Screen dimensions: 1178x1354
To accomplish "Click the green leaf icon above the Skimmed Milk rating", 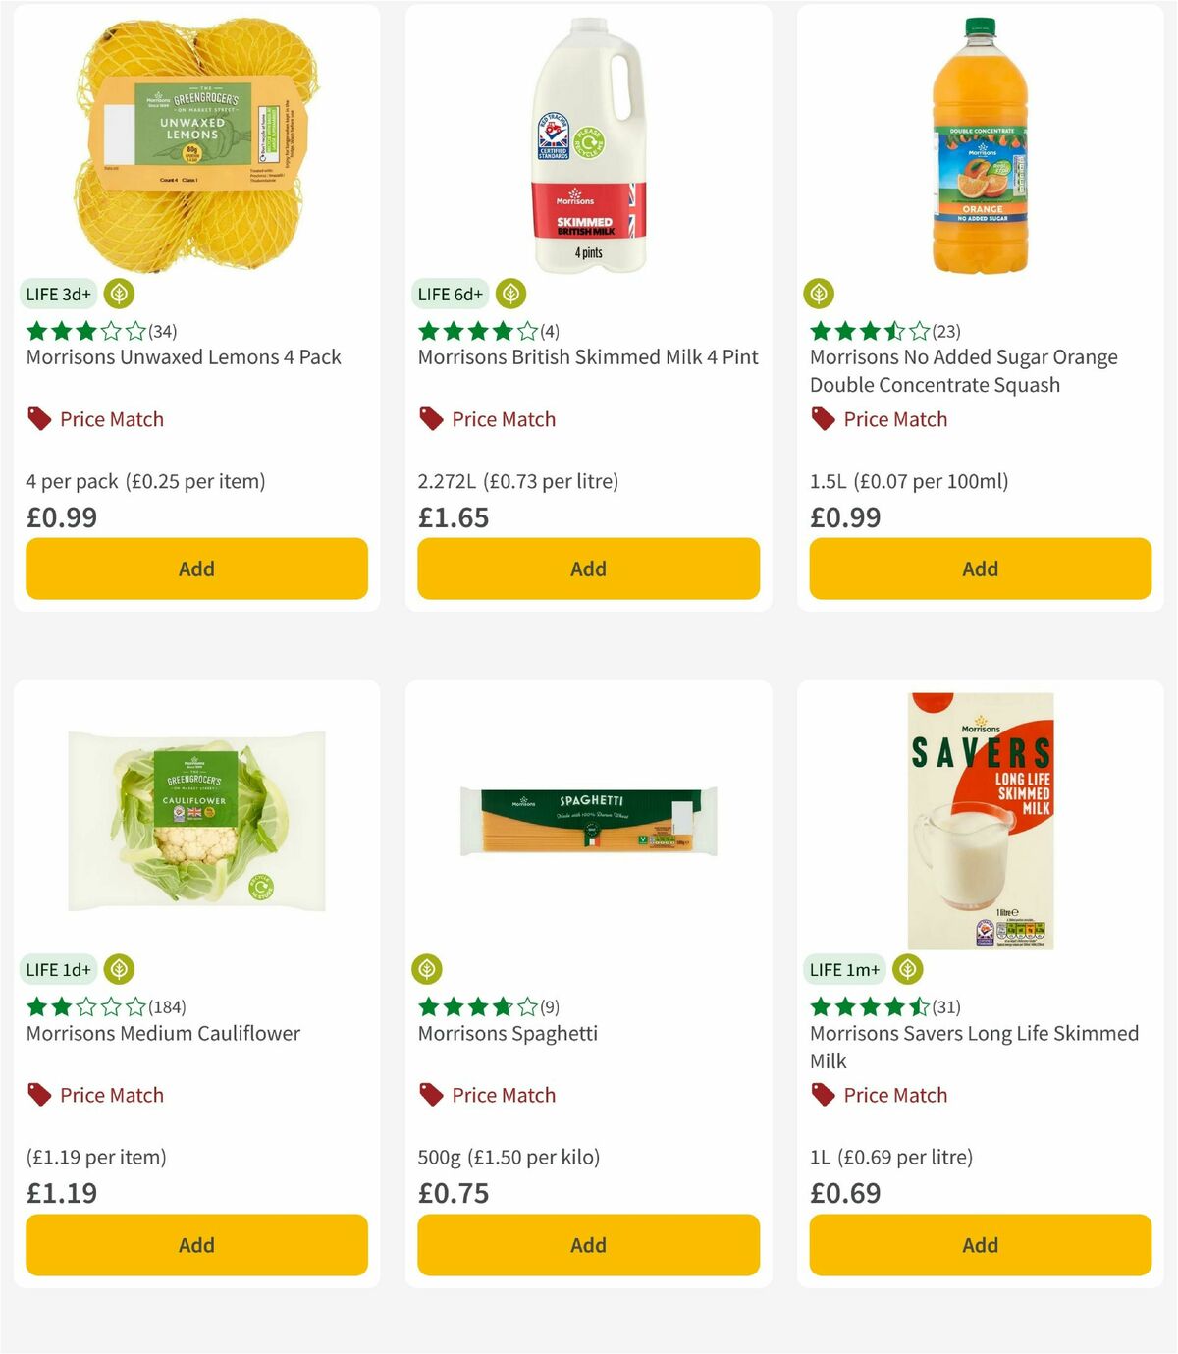I will [x=509, y=293].
